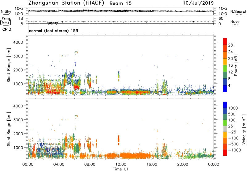The image size is (247, 171).
Task: Click the '16:00' time axis label
Action: tap(152, 165)
